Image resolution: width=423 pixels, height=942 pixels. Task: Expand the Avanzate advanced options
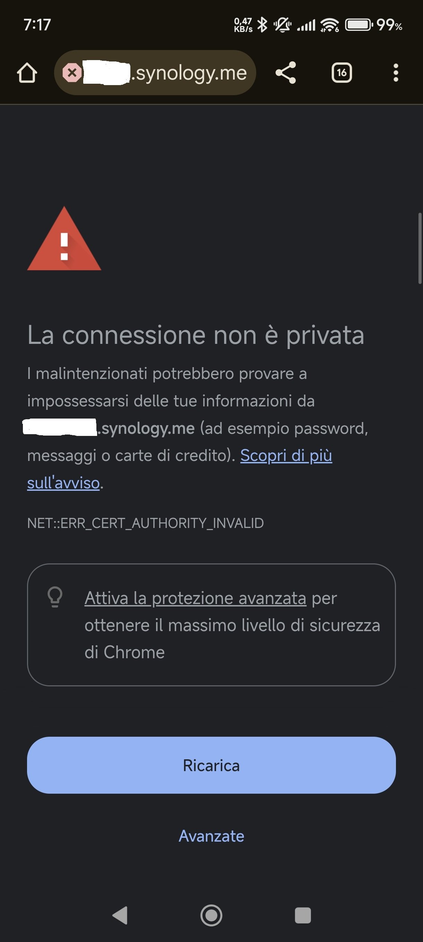point(211,836)
